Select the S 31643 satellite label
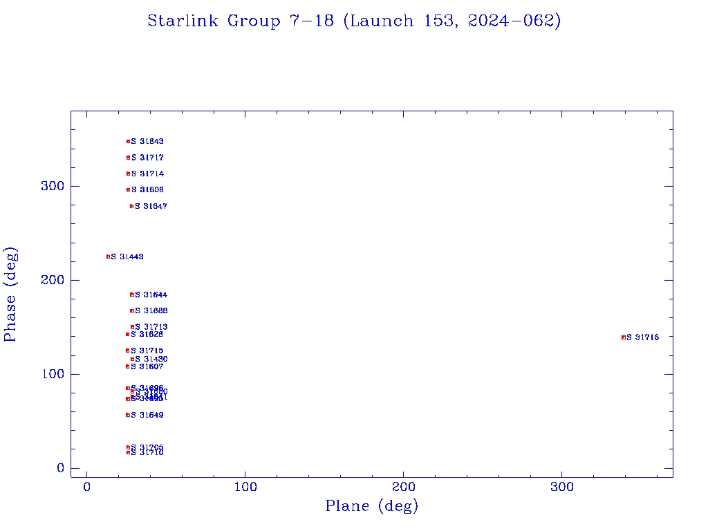The width and height of the screenshot is (708, 531). point(147,141)
